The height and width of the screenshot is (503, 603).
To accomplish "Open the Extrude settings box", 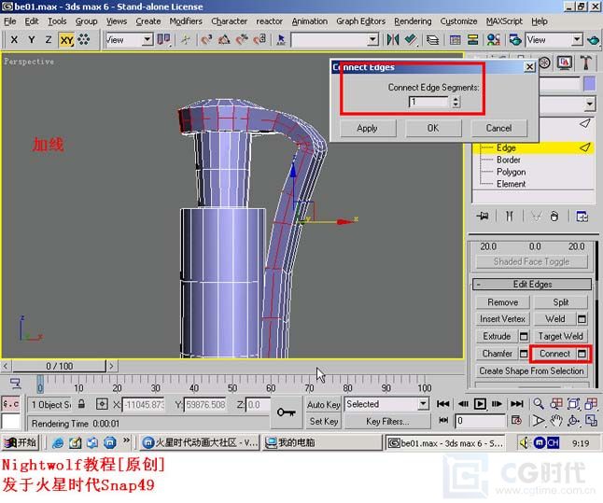I will coord(524,336).
